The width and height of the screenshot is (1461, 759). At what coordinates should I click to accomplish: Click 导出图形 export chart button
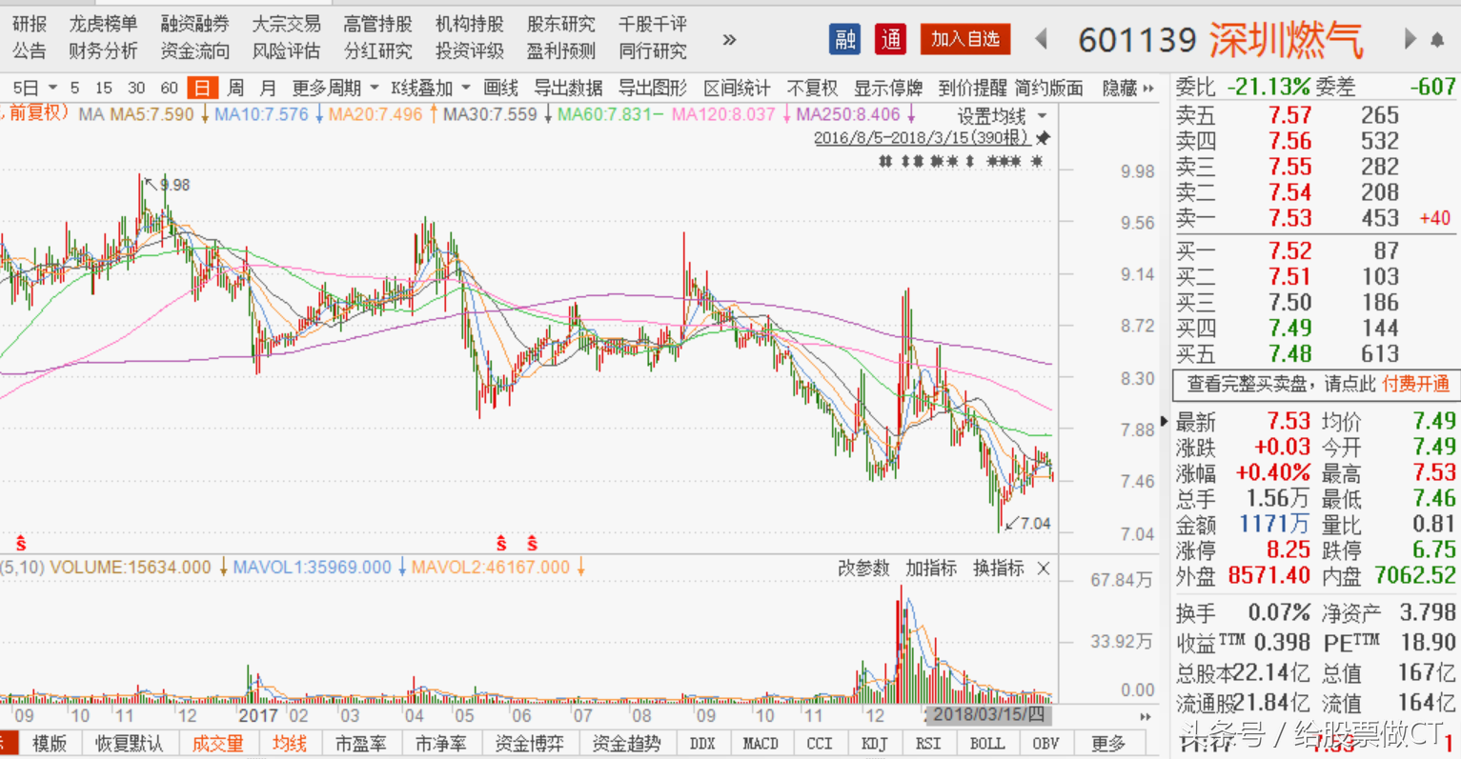[x=653, y=88]
